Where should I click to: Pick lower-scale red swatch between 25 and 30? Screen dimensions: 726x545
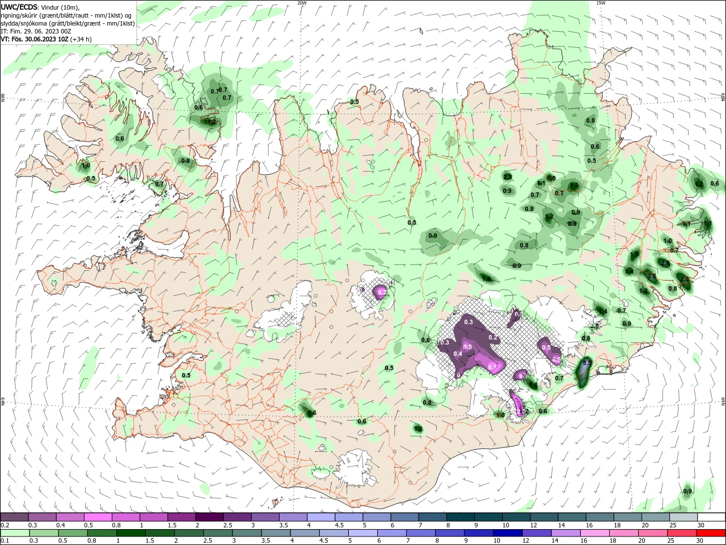tap(682, 533)
